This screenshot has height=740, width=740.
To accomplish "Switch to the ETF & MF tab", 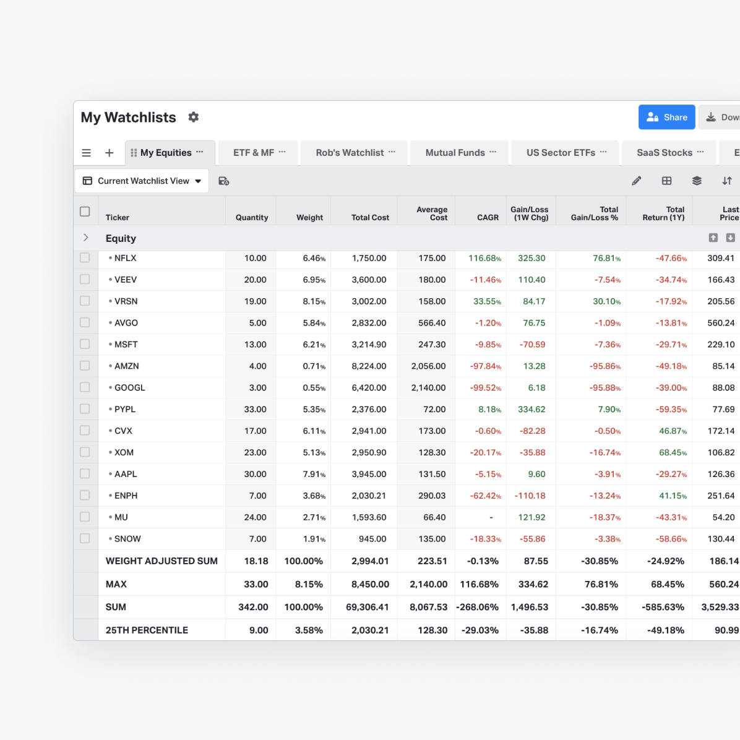I will coord(258,153).
